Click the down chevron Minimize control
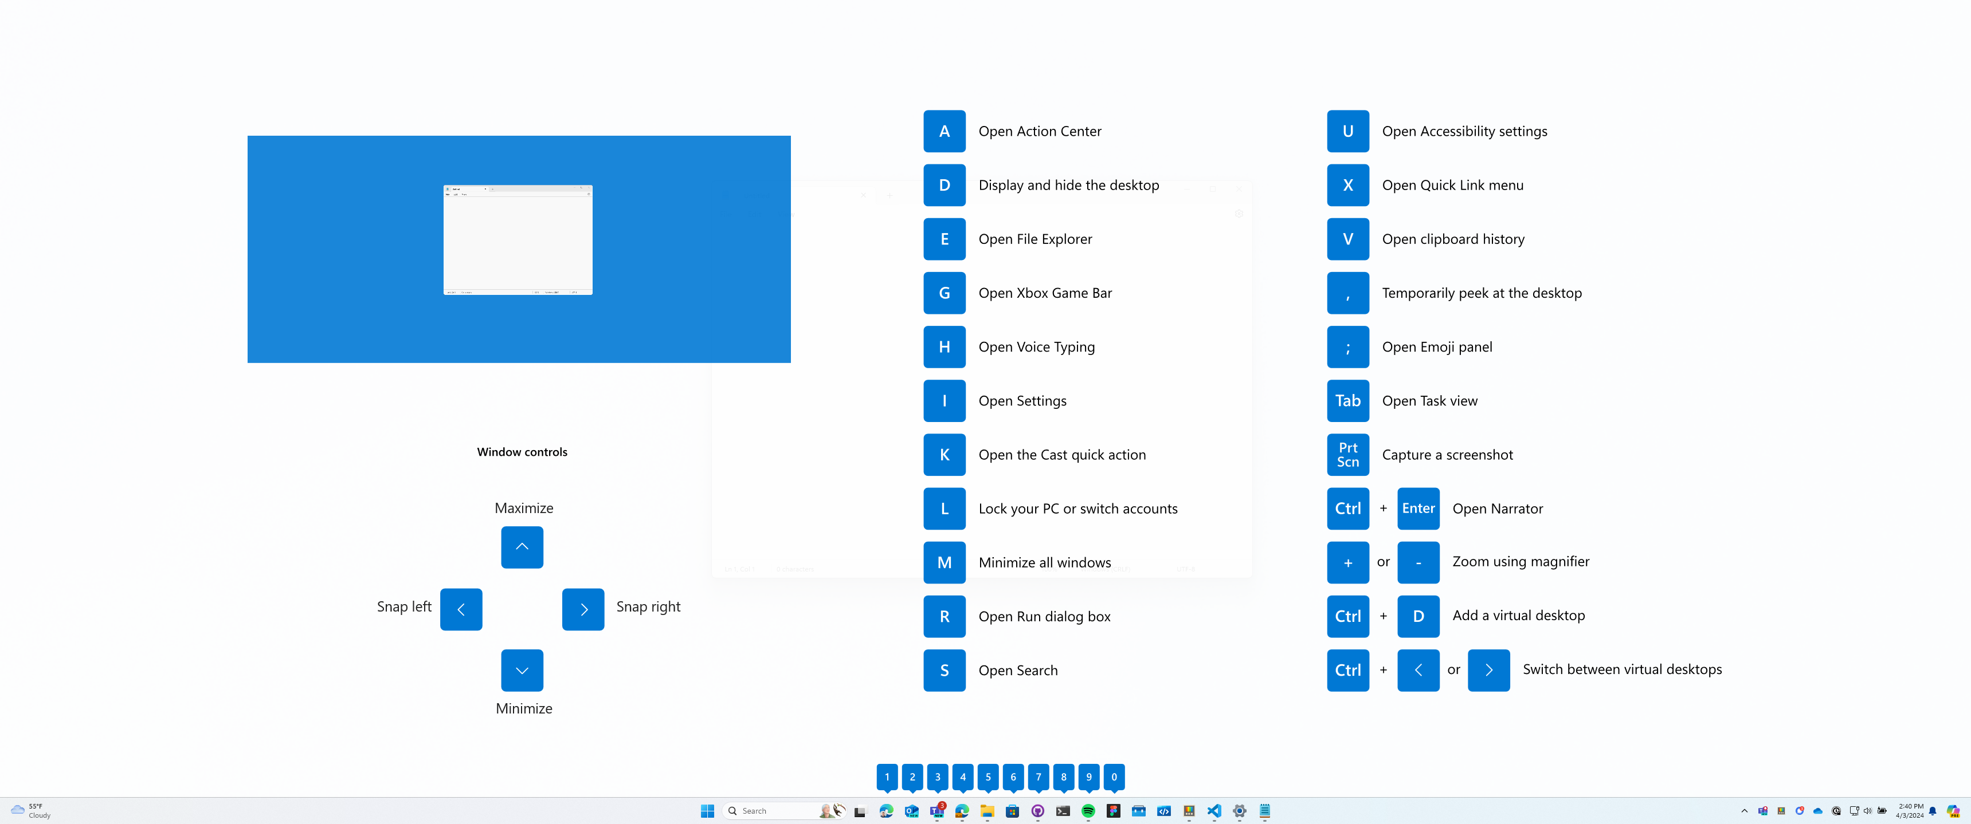The width and height of the screenshot is (1971, 824). click(x=522, y=669)
